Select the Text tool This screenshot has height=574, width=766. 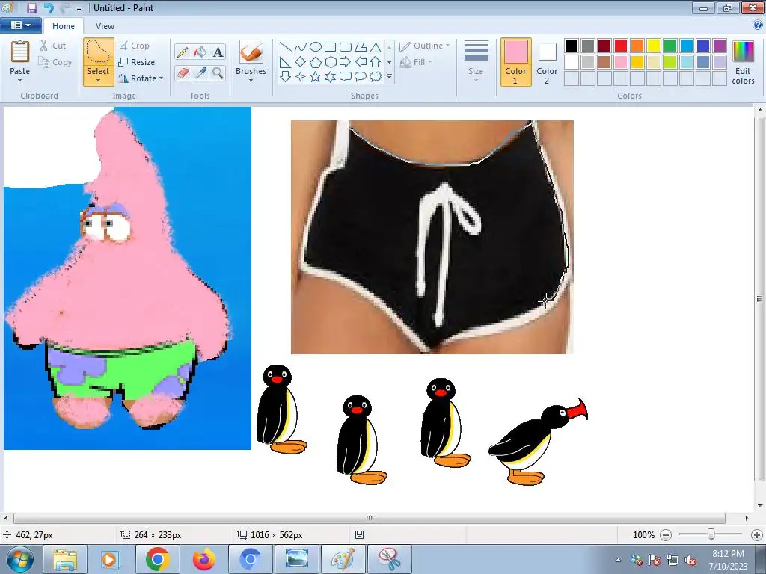[218, 52]
